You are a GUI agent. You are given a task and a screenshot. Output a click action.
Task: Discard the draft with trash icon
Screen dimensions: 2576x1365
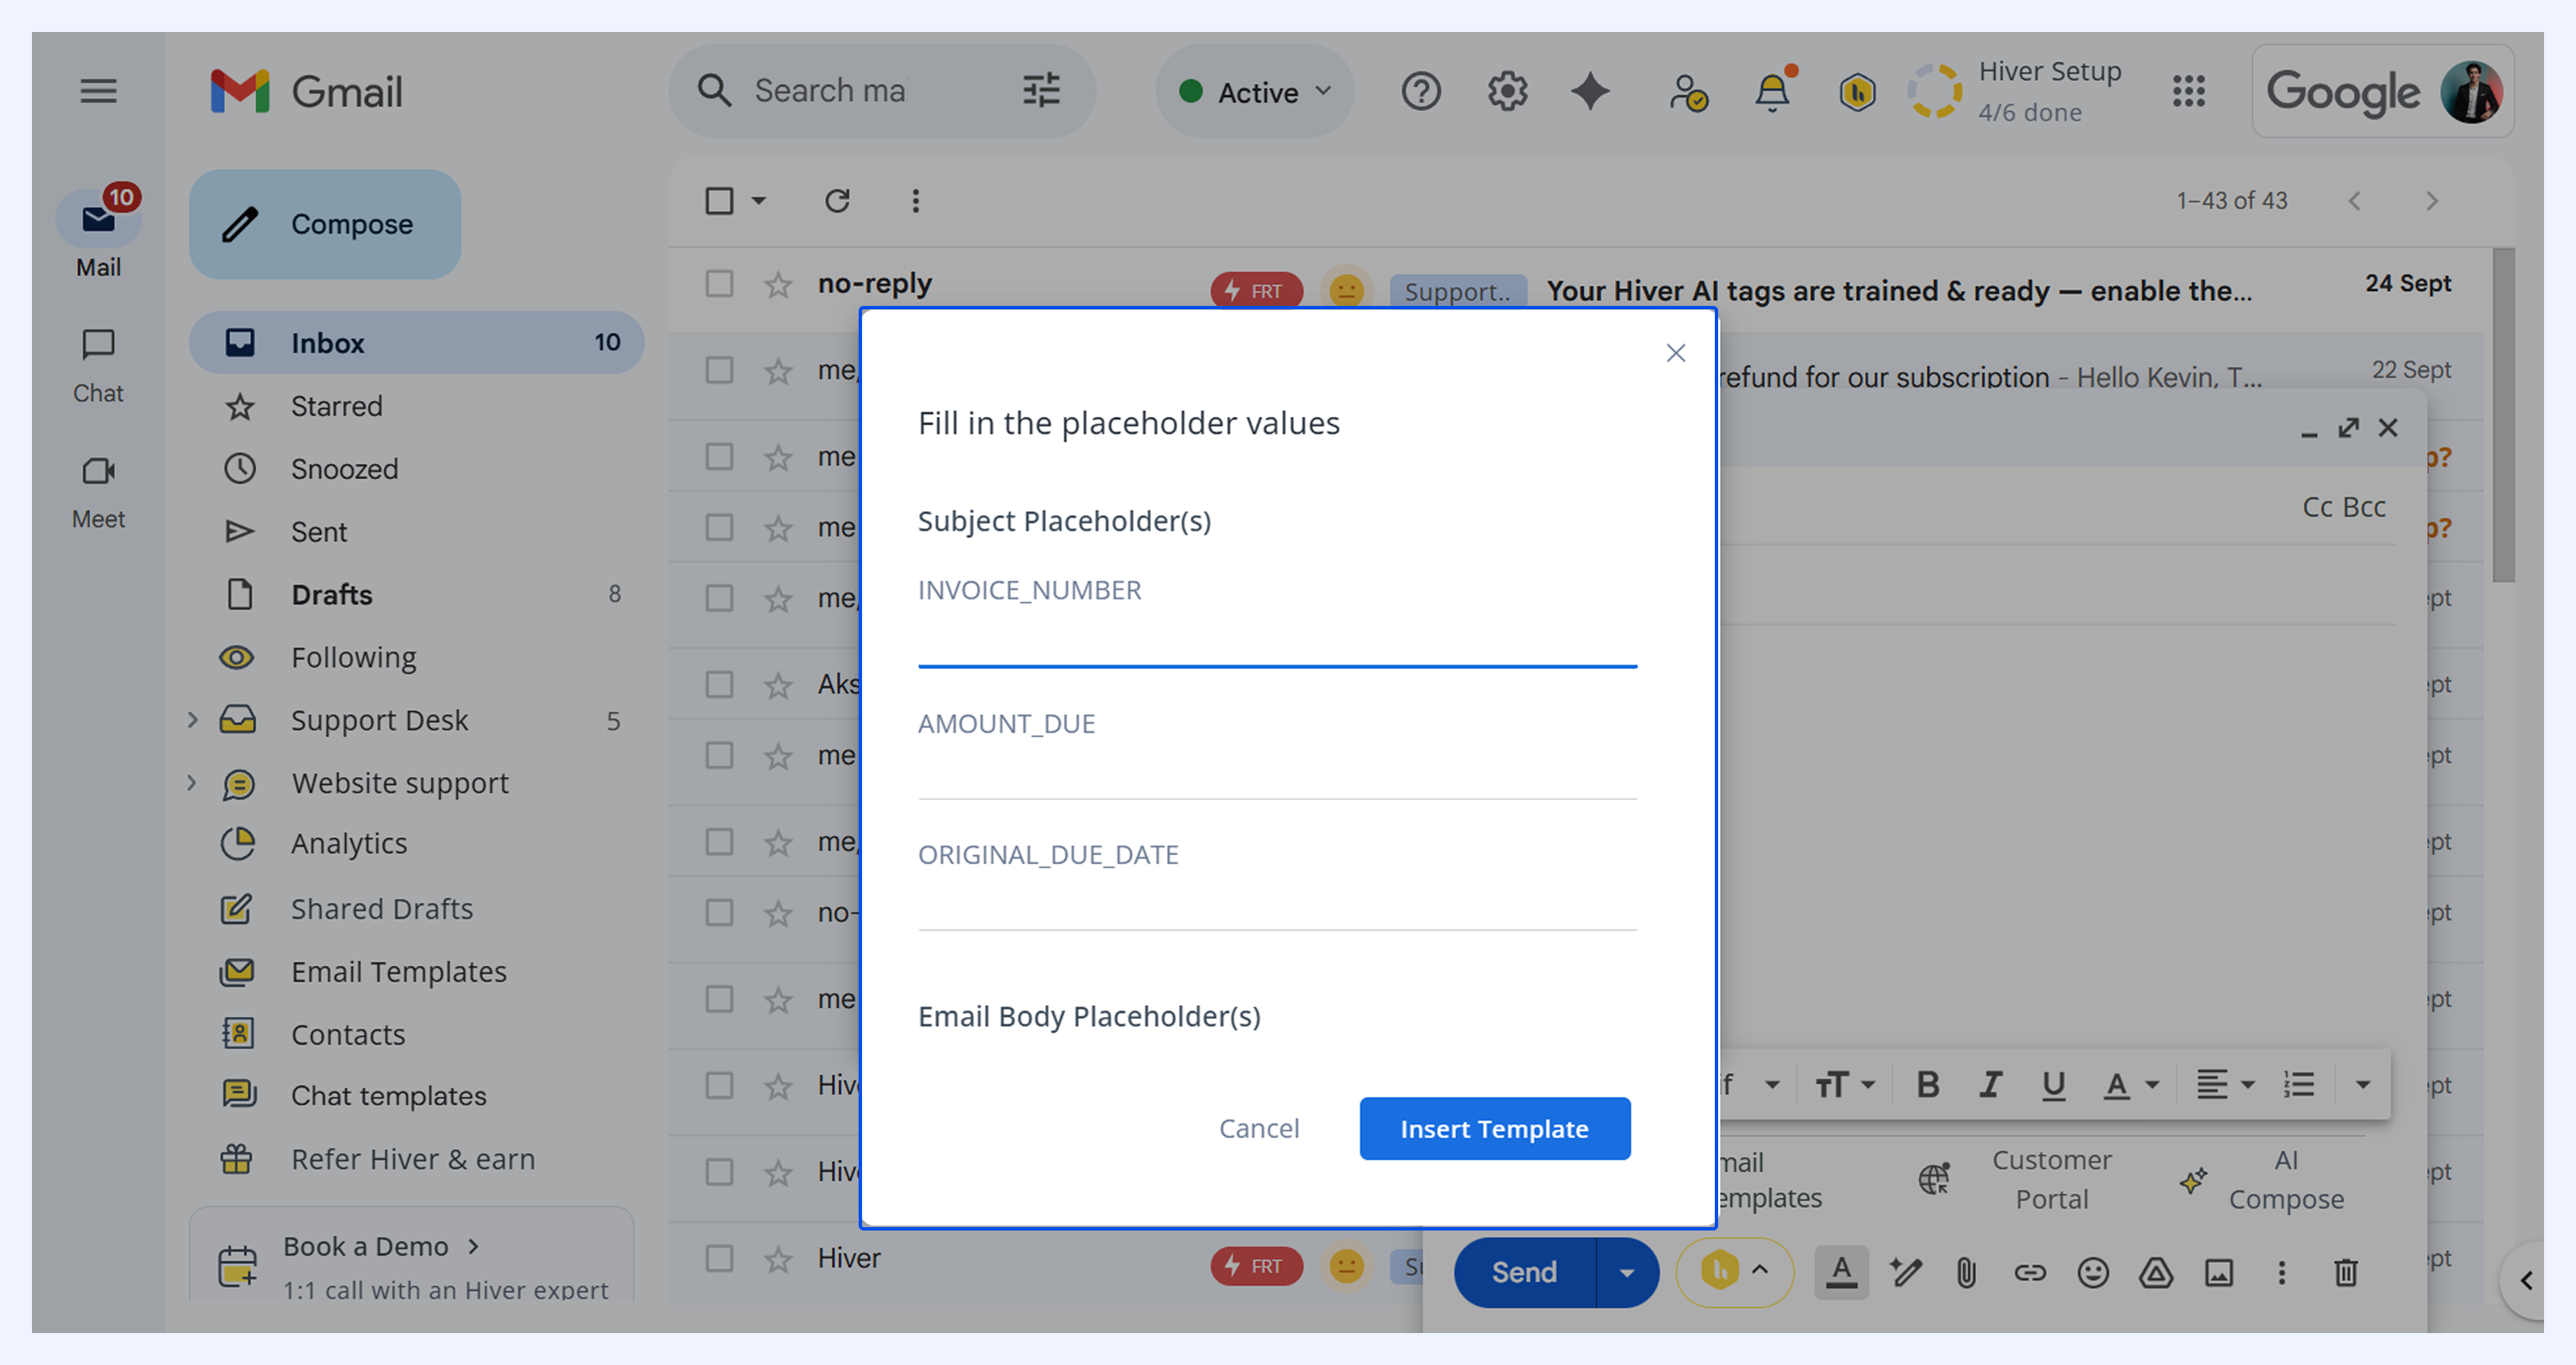(x=2345, y=1272)
